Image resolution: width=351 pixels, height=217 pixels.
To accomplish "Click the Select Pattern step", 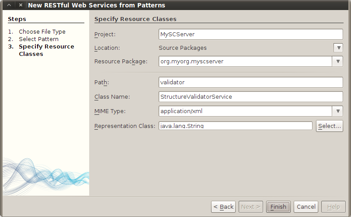I will click(38, 39).
